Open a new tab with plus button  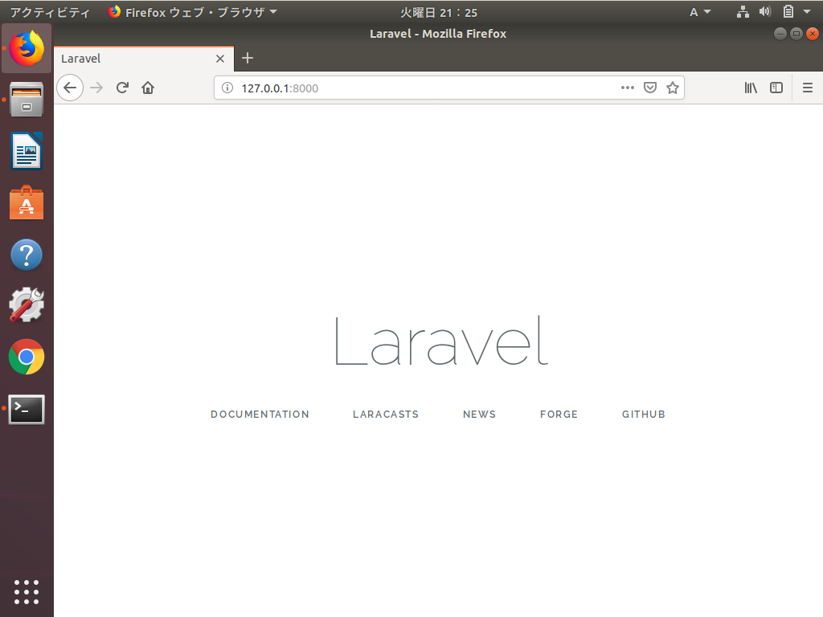[x=248, y=58]
